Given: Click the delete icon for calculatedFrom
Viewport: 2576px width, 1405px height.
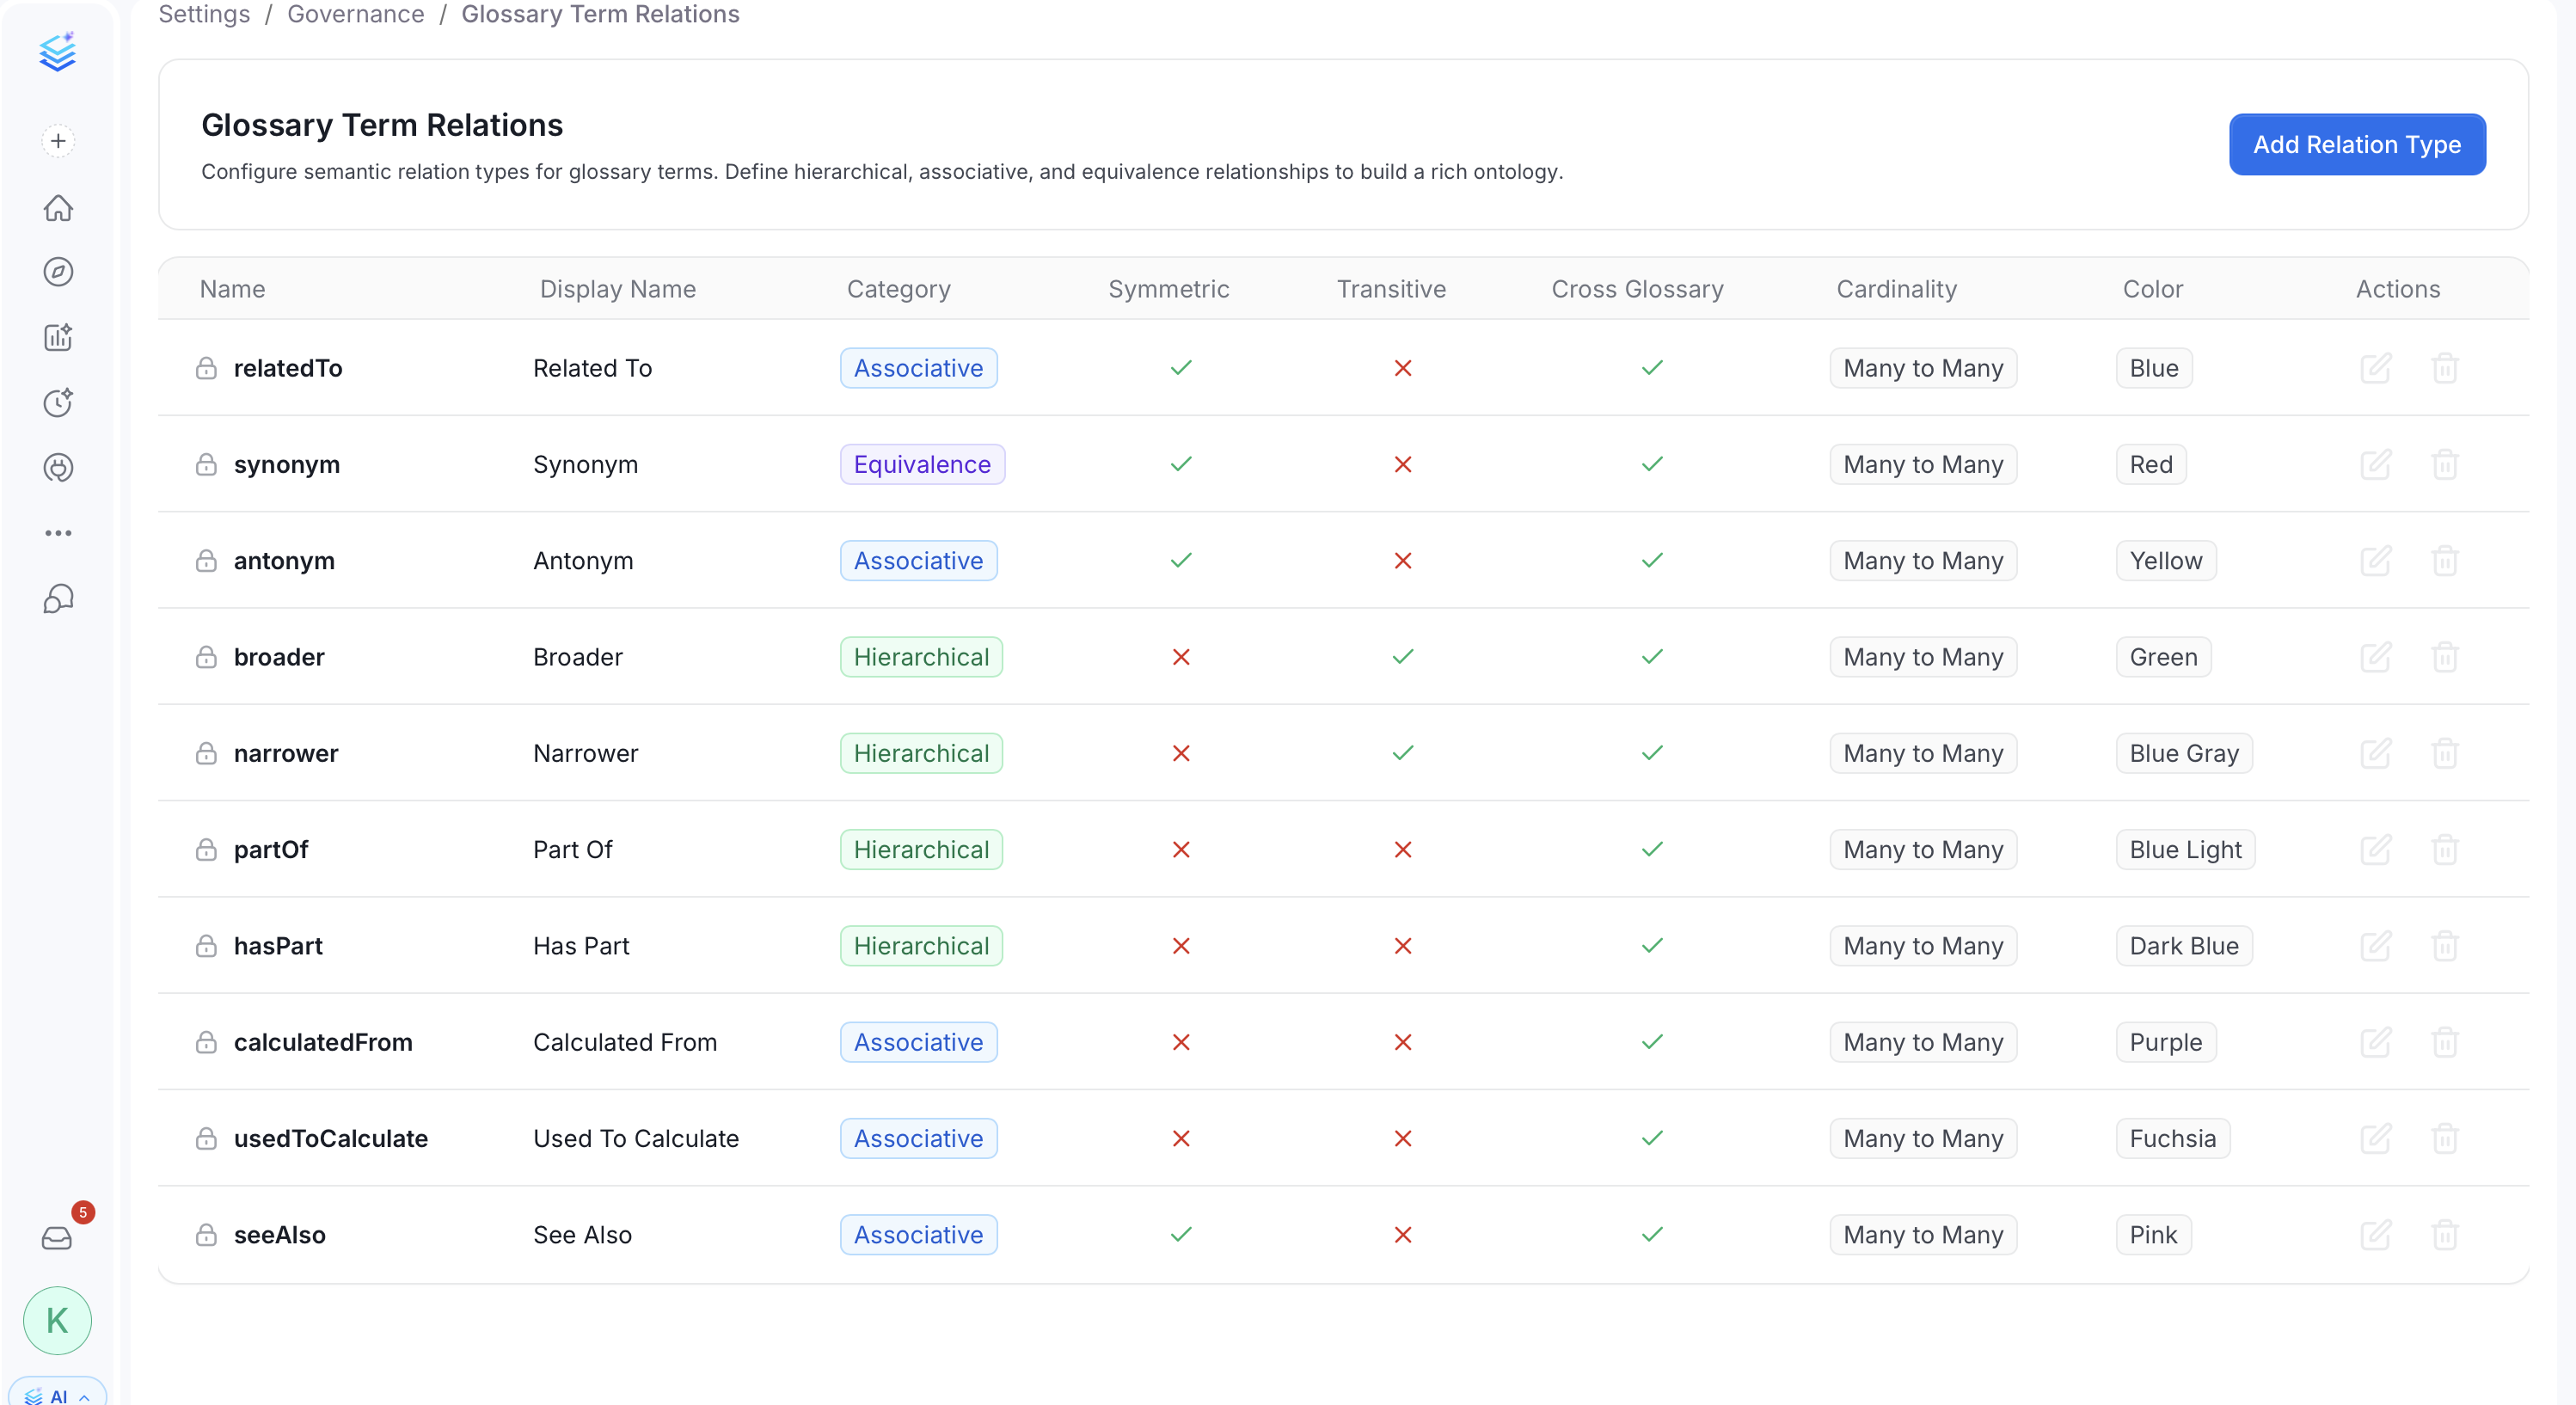Looking at the screenshot, I should [x=2445, y=1042].
